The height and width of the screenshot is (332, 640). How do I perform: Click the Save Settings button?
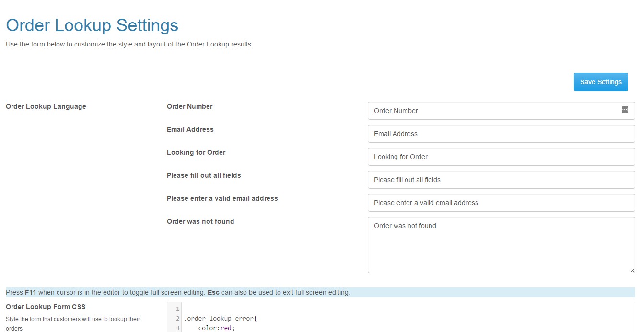[x=601, y=82]
